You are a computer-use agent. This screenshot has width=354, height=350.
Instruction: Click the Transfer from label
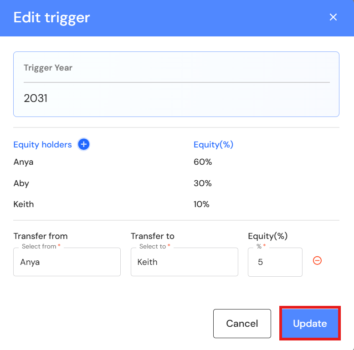[41, 236]
